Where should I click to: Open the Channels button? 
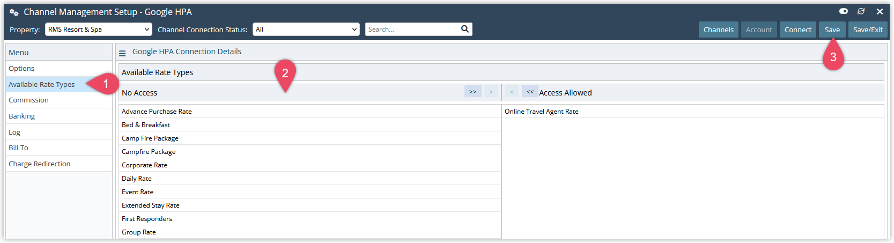[719, 30]
